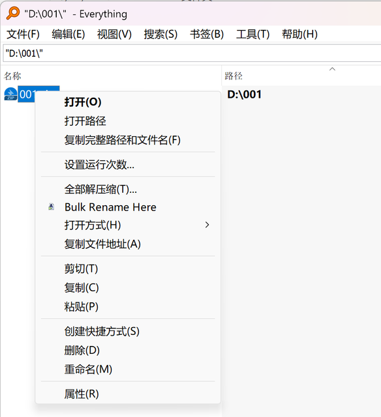
Task: Select 创建快捷方式(S) option
Action: point(128,331)
